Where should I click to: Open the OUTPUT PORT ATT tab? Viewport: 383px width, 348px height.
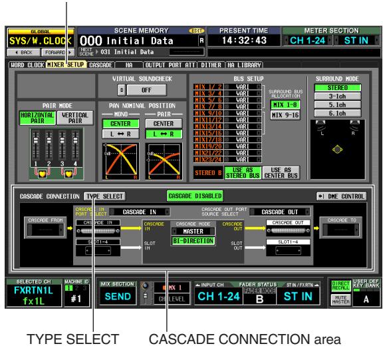[x=170, y=65]
